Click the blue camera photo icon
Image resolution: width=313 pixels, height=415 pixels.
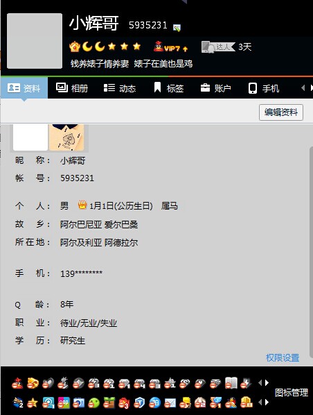coord(79,403)
